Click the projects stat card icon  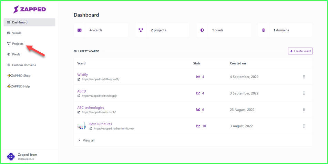click(141, 30)
